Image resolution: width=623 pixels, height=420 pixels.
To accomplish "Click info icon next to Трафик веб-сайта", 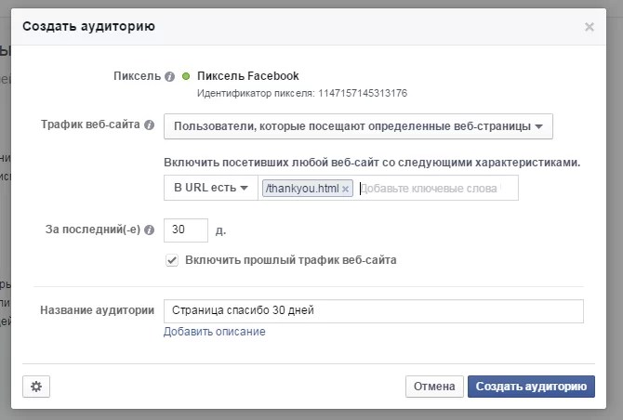I will click(x=149, y=125).
